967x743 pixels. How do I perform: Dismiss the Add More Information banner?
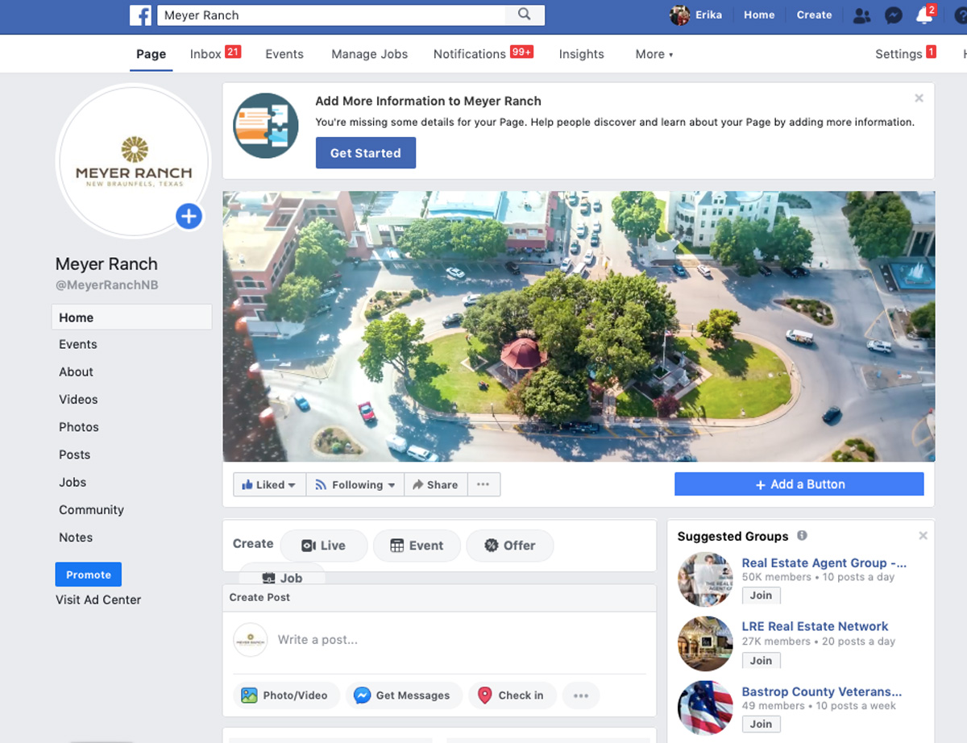[919, 98]
